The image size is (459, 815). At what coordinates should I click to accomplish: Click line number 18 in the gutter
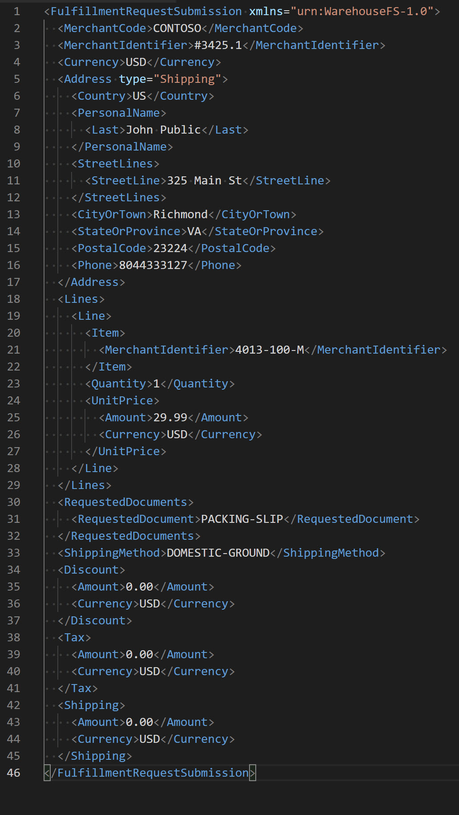(14, 299)
